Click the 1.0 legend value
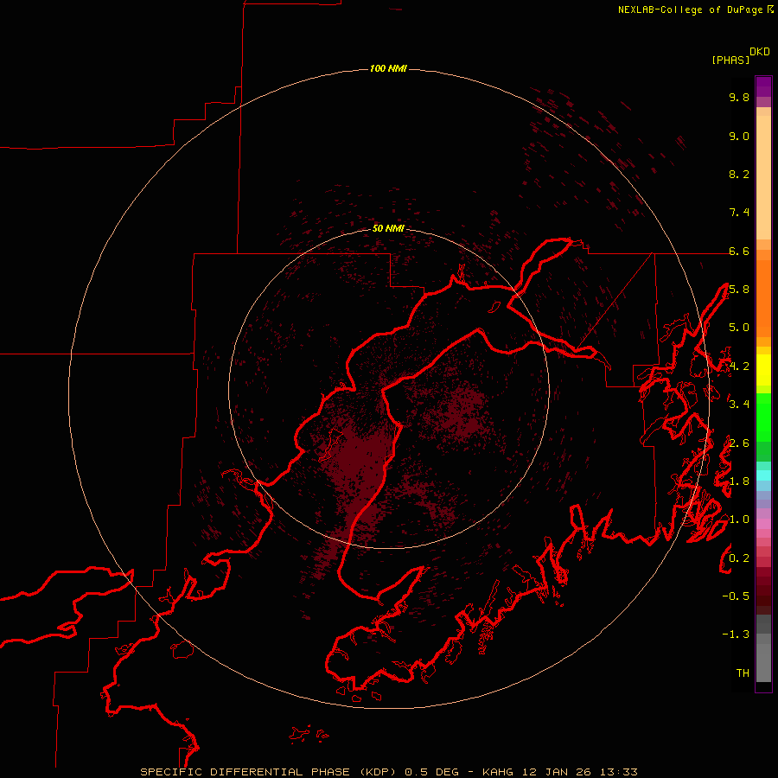 point(739,520)
